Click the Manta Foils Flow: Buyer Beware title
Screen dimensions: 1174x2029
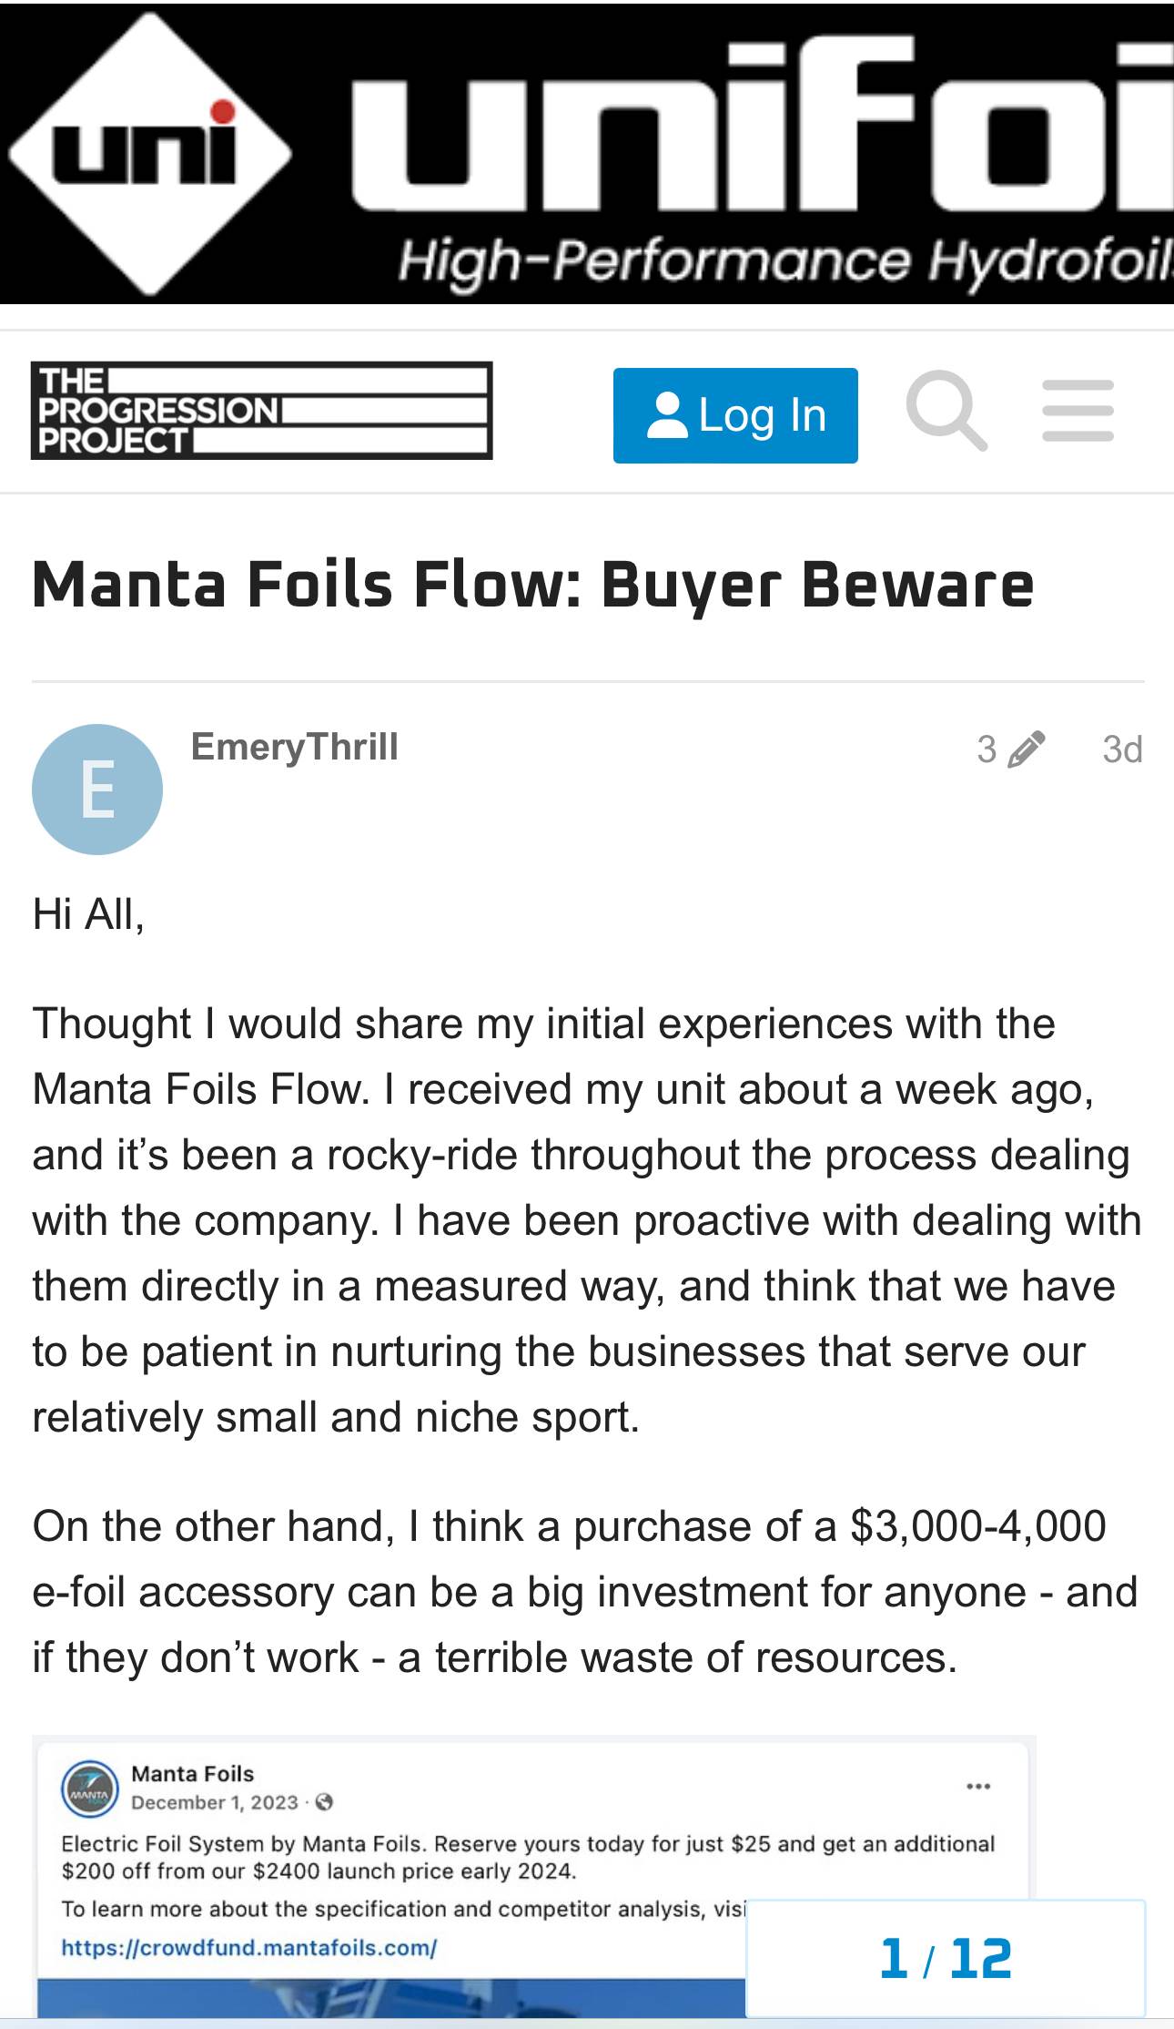(532, 585)
